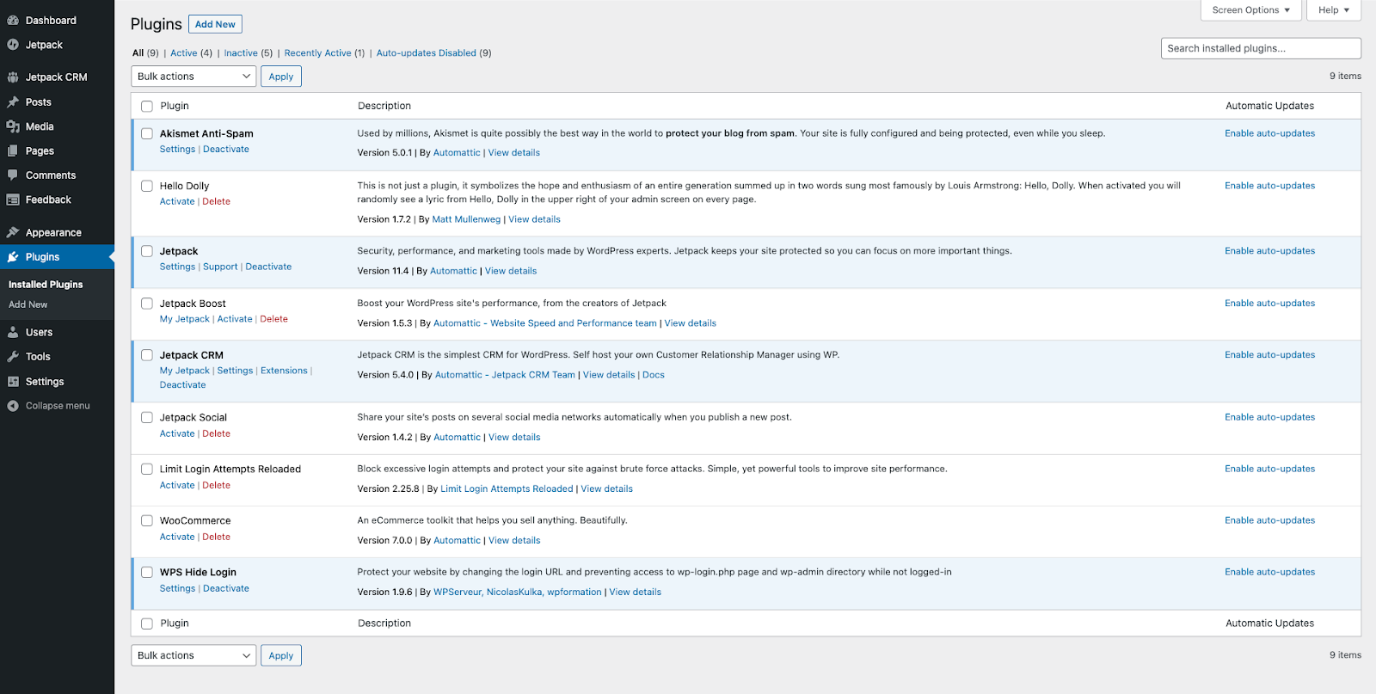Click the Comments bubble icon
Viewport: 1376px width, 694px height.
point(13,175)
